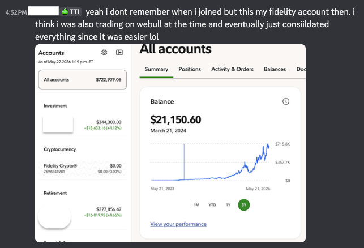Open the Fidelity Crypto account

83,168
